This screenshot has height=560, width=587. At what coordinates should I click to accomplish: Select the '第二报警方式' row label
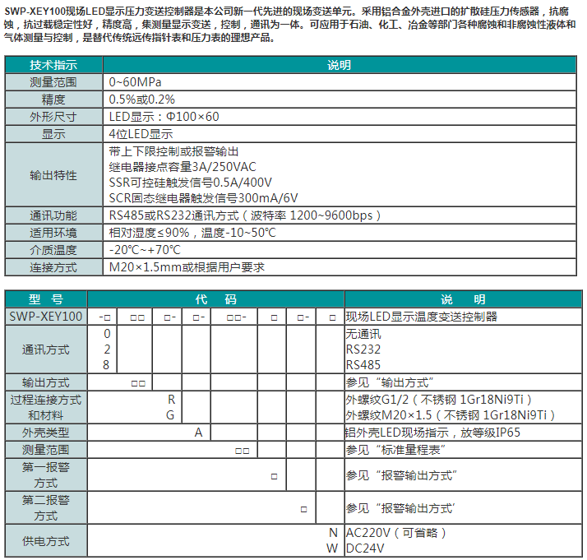(46, 508)
